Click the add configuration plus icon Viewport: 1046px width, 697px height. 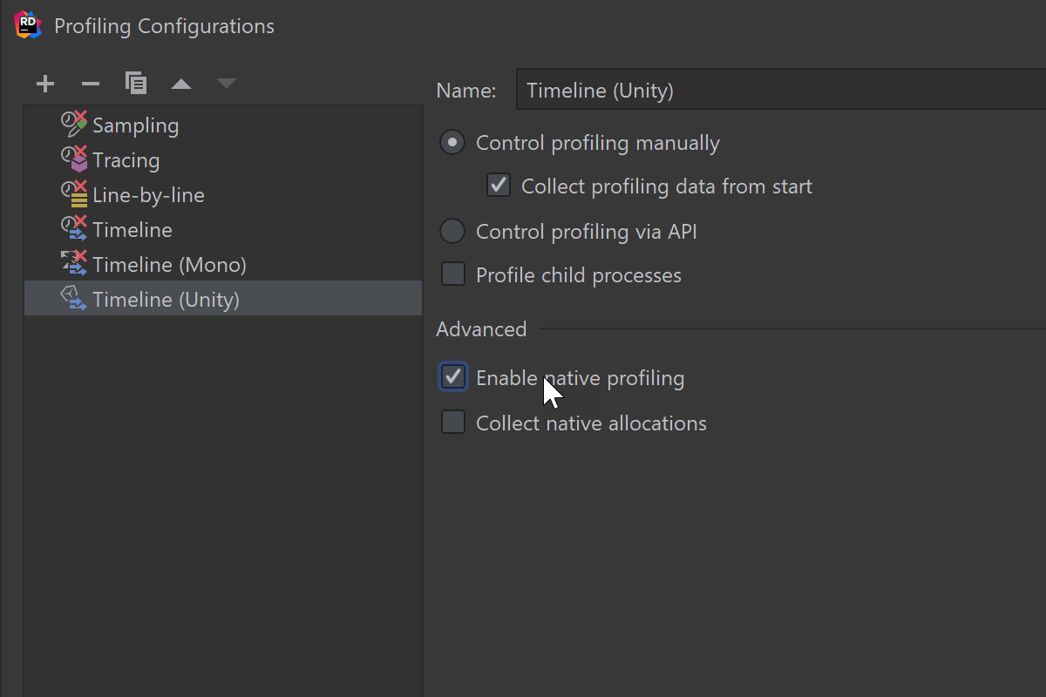coord(45,84)
